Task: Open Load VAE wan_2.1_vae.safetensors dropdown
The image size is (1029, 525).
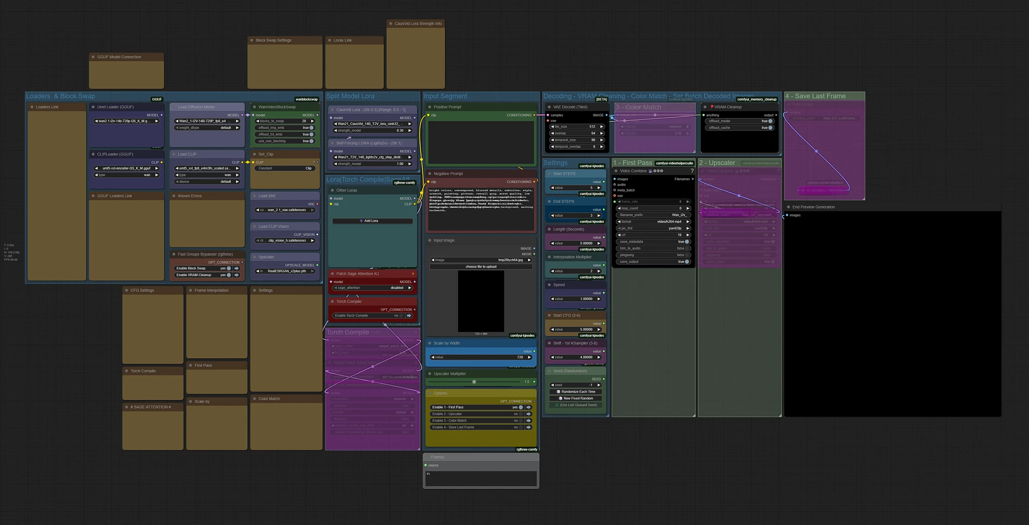Action: [x=285, y=210]
